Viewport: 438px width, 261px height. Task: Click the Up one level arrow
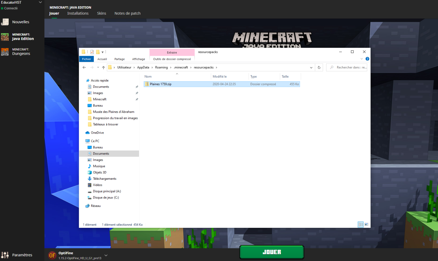[x=104, y=67]
